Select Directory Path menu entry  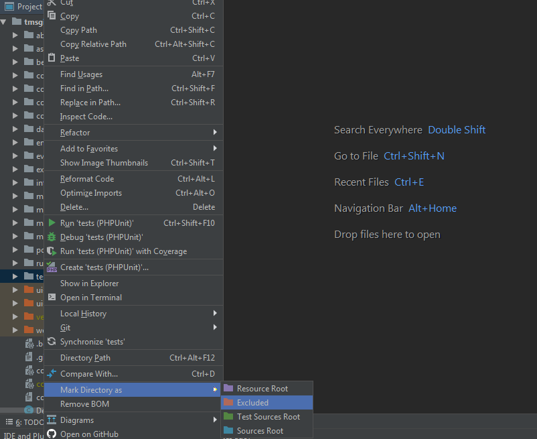click(x=133, y=358)
